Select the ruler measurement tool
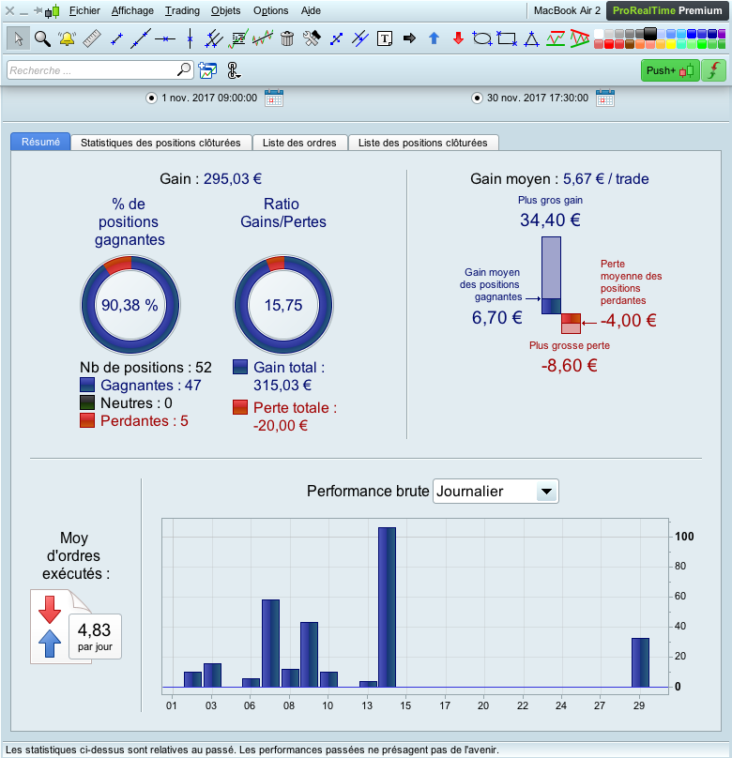Image resolution: width=732 pixels, height=758 pixels. point(91,38)
